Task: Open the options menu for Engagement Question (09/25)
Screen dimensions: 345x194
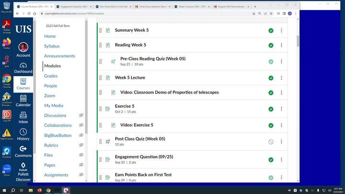Action: click(x=281, y=160)
